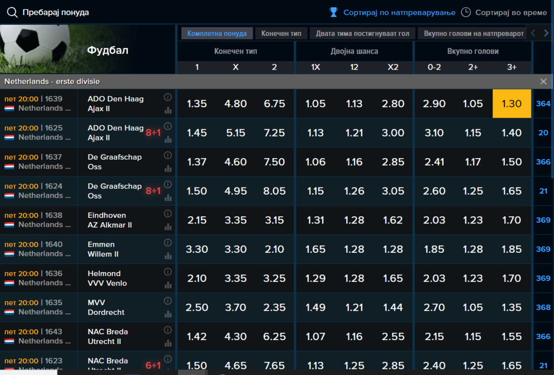The height and width of the screenshot is (375, 554).
Task: Type in the Пребарај понуда search field
Action: [x=111, y=12]
